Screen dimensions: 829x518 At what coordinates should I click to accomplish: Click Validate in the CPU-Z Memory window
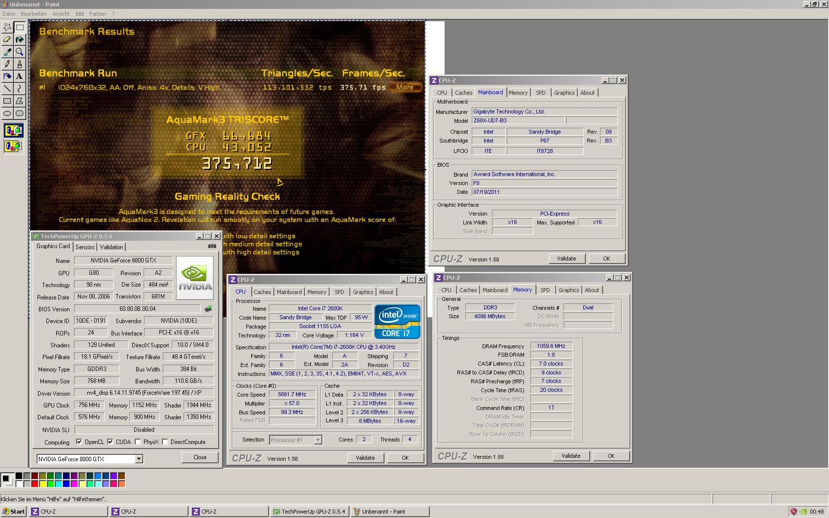571,456
